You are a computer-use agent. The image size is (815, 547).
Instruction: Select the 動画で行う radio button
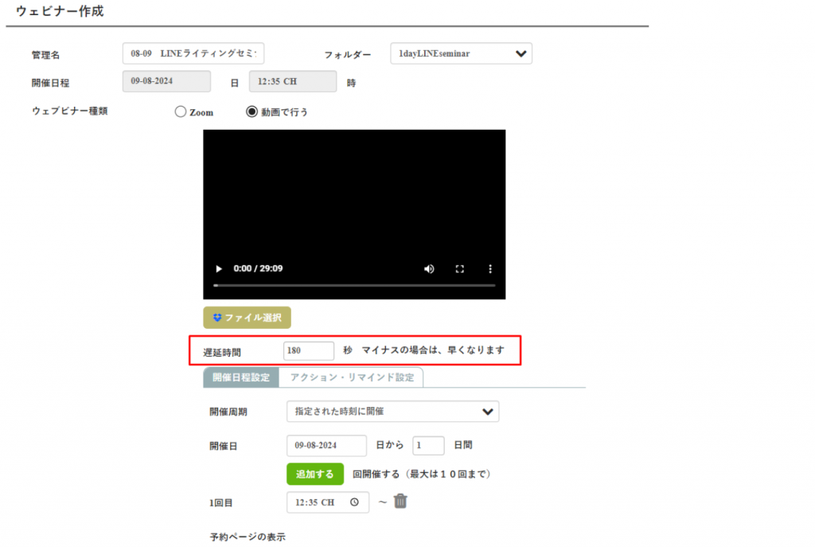[252, 111]
